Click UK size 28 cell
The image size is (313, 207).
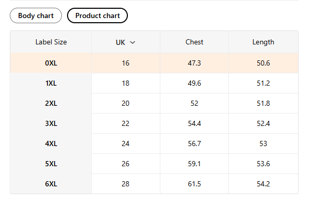126,184
